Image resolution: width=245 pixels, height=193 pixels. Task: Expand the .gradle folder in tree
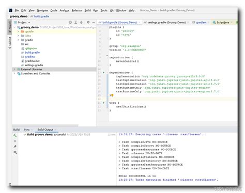click(18, 31)
